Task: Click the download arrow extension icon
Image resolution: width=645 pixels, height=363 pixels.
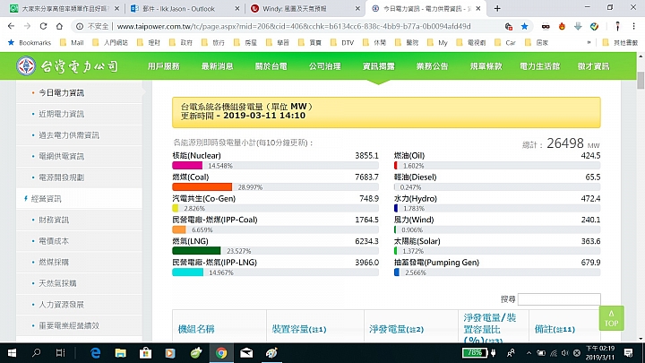Action: pyautogui.click(x=578, y=26)
